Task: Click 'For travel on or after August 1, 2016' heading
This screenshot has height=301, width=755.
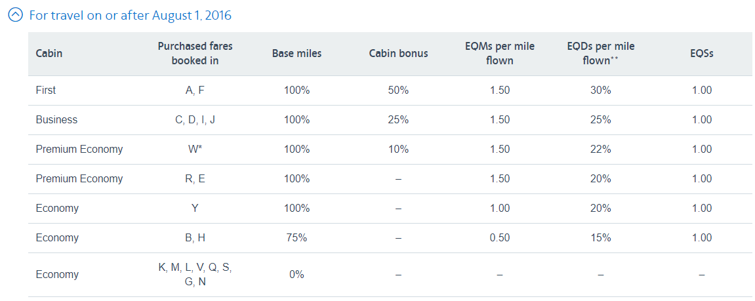Action: (x=130, y=16)
